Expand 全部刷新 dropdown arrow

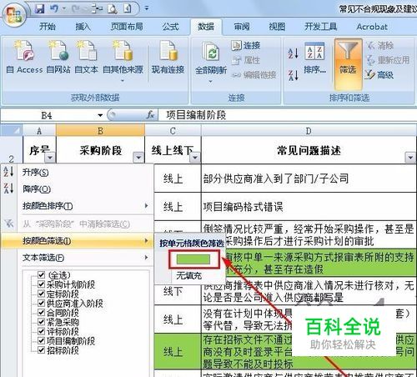tap(210, 81)
